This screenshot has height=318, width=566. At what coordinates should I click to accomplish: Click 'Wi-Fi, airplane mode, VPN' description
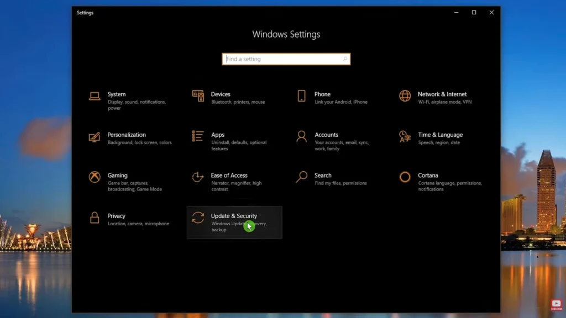[x=445, y=102]
